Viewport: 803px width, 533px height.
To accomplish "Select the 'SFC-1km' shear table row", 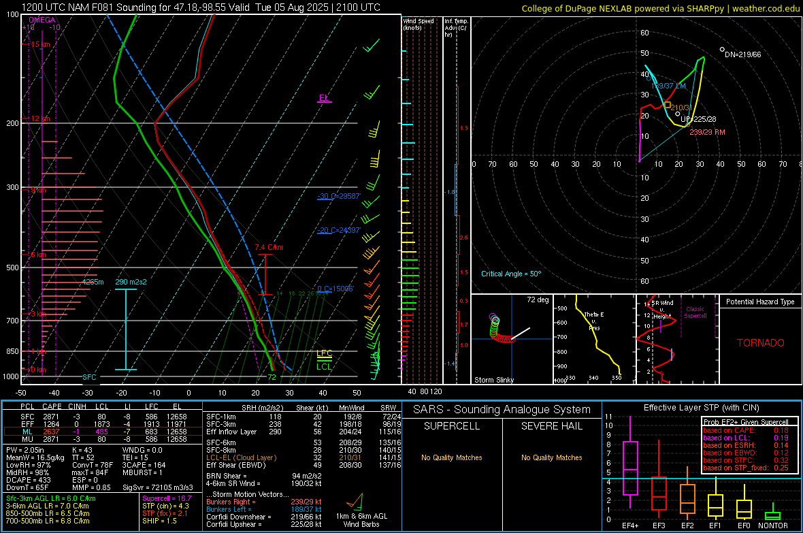I will (x=304, y=417).
